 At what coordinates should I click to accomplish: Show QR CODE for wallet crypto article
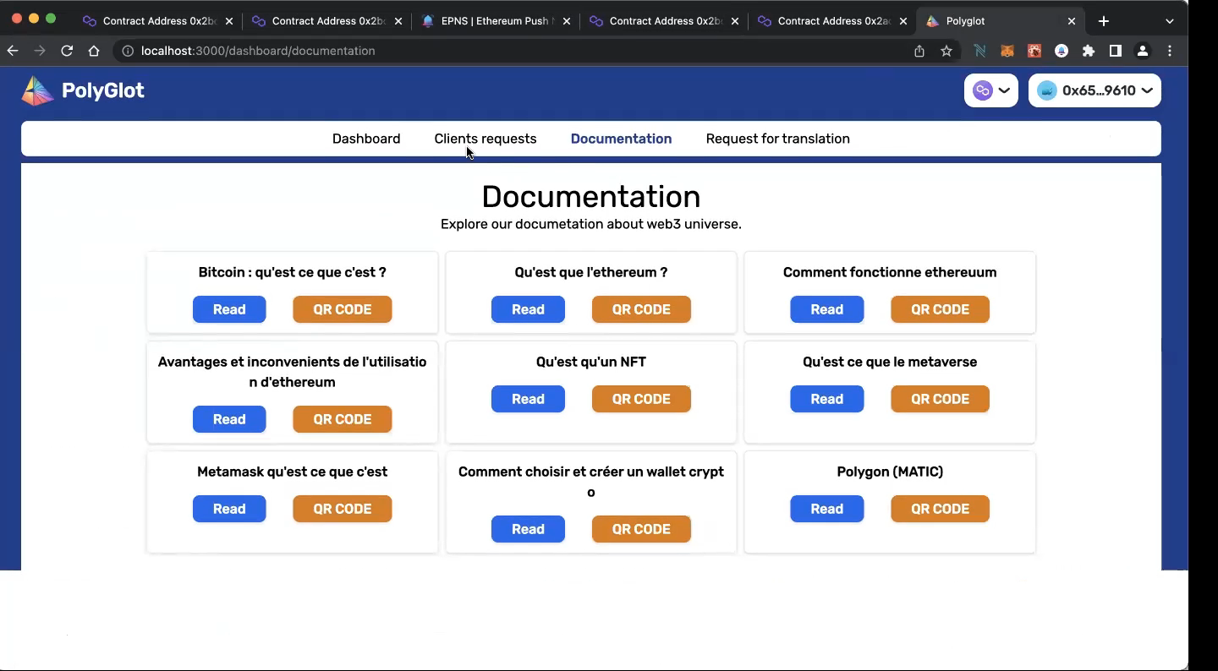(641, 529)
